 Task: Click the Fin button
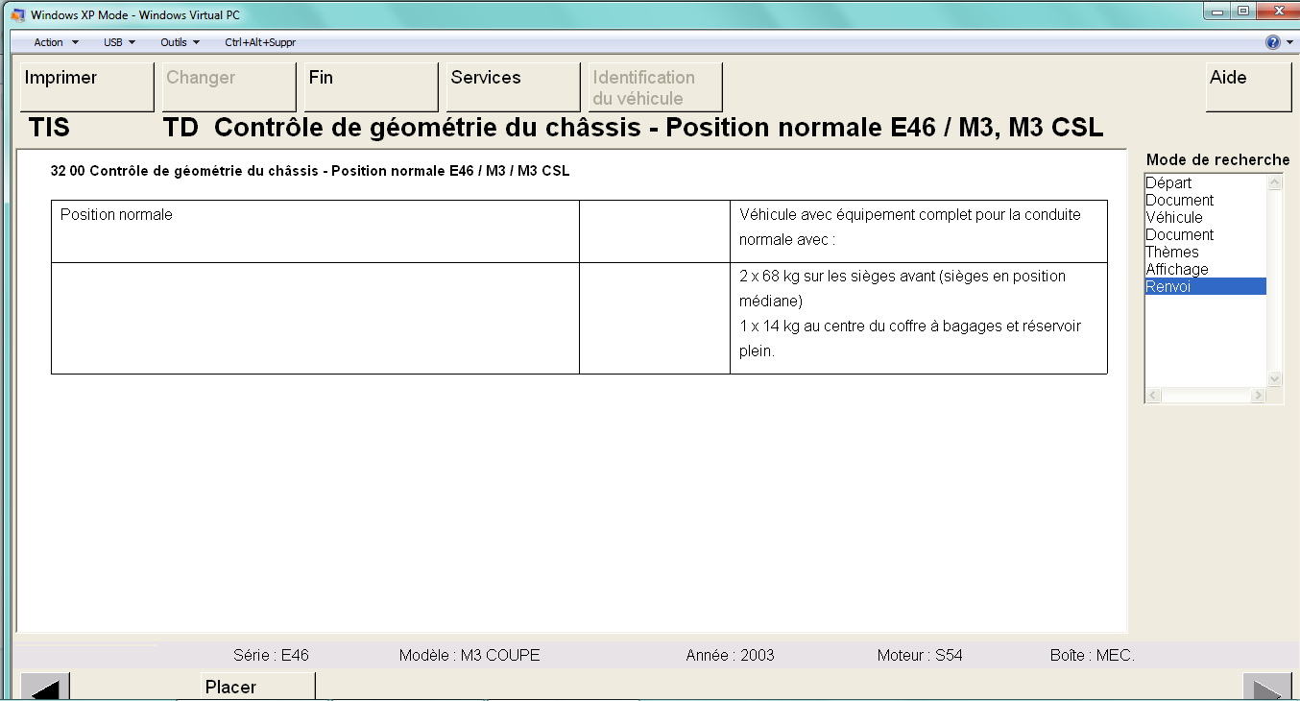(371, 87)
